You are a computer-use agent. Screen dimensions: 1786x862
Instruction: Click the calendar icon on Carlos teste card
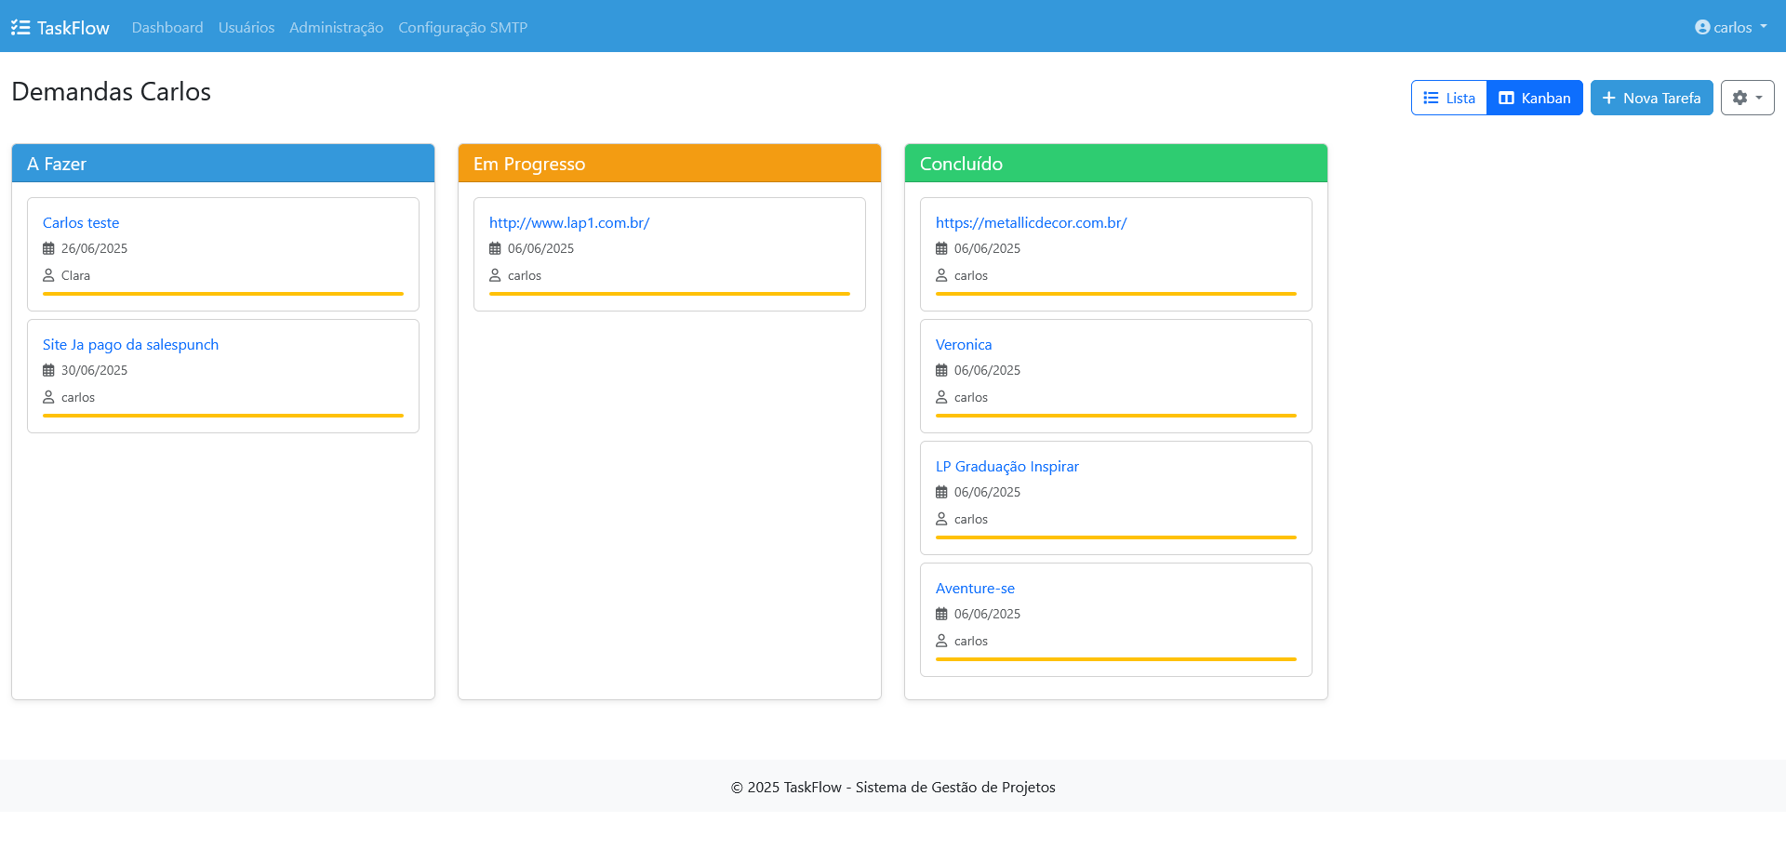48,246
